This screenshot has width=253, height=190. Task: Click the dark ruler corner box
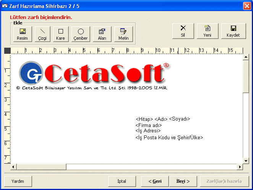[x=7, y=51]
